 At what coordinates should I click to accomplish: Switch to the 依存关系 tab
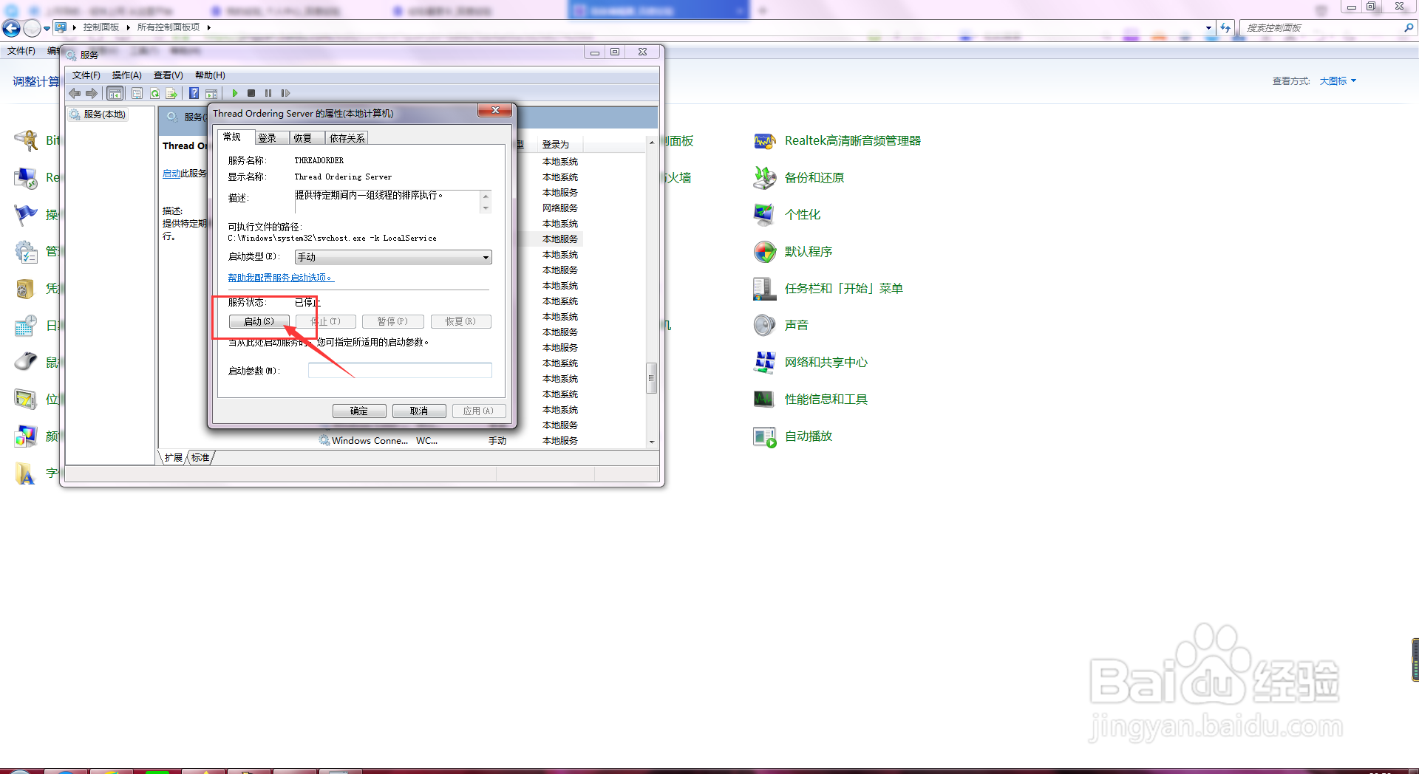pos(347,138)
